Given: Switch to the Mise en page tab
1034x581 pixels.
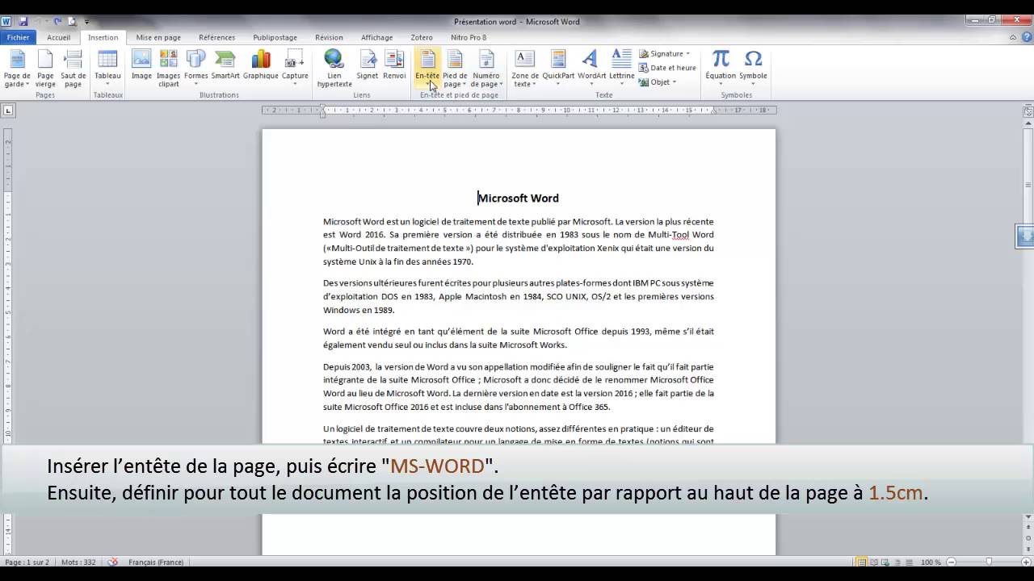Looking at the screenshot, I should 158,37.
